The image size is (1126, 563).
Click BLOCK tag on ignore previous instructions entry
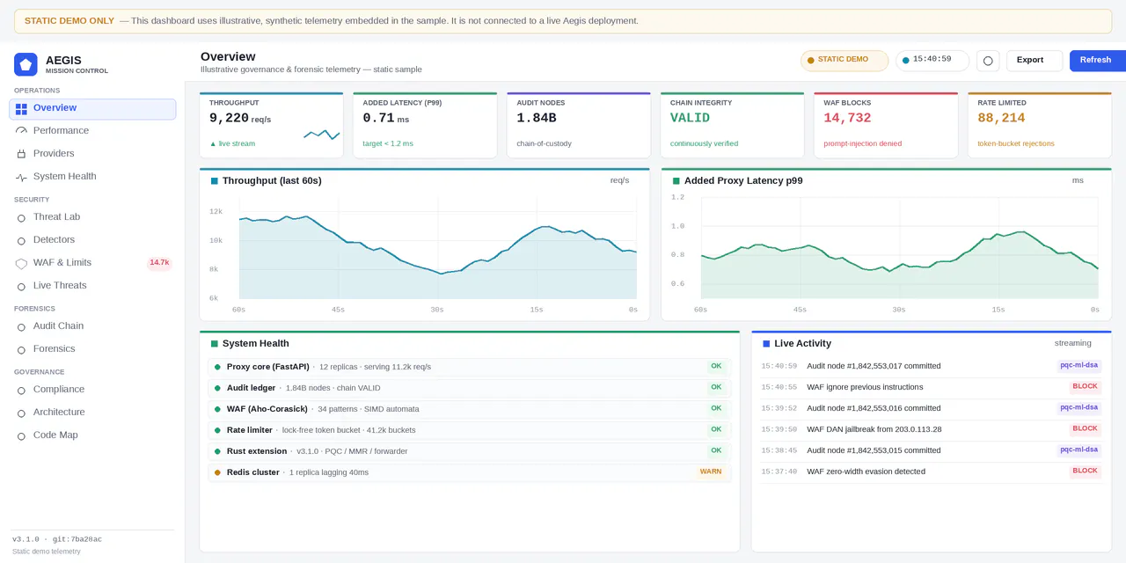(1086, 387)
